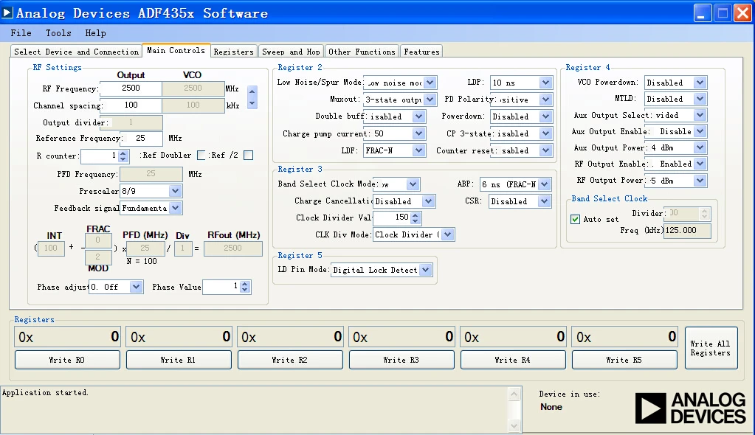Increase the R counter with its up arrow
Screen dimensions: 755x435
pos(124,153)
